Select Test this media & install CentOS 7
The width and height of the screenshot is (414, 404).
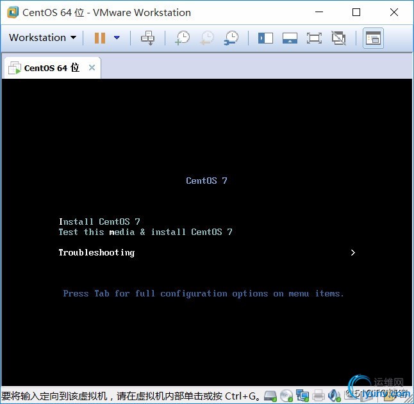pos(145,232)
